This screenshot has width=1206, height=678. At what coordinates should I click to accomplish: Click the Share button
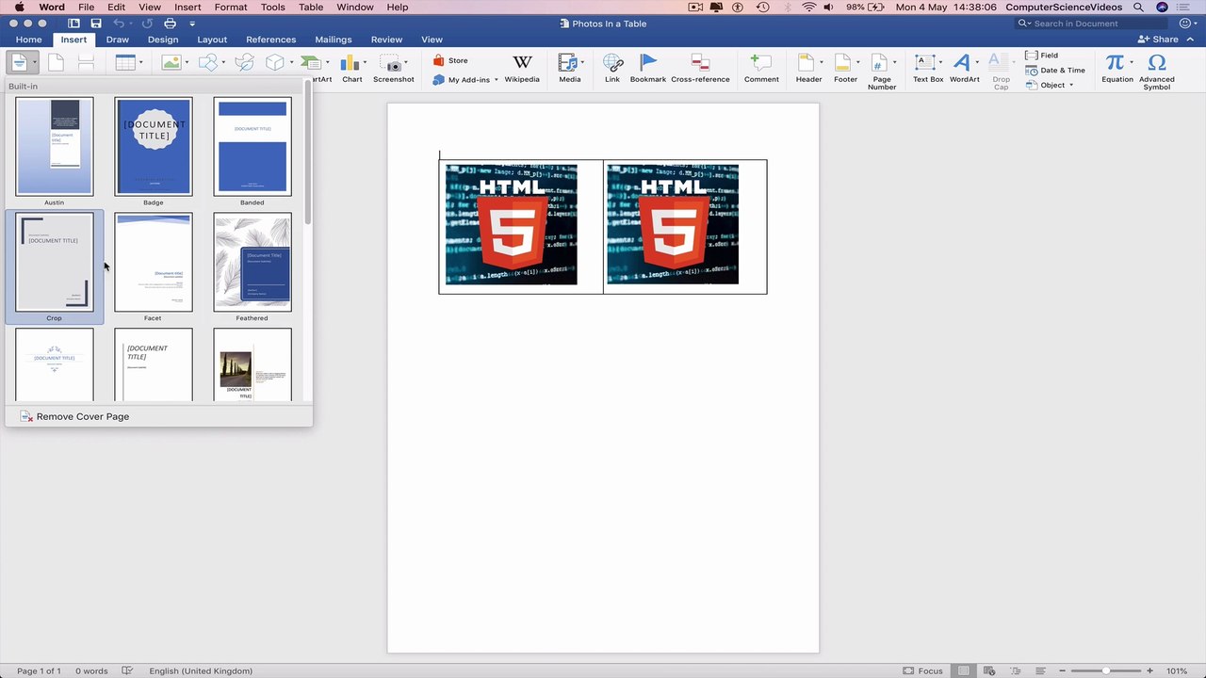[x=1159, y=40]
